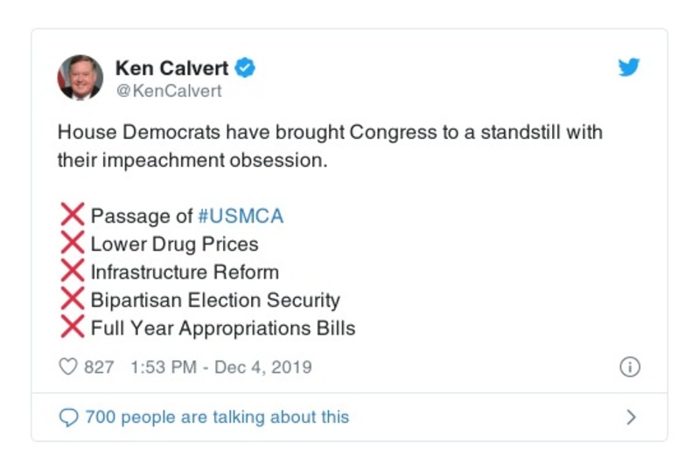Image resolution: width=699 pixels, height=470 pixels.
Task: Click the blue speech bubble icon
Action: [x=68, y=418]
